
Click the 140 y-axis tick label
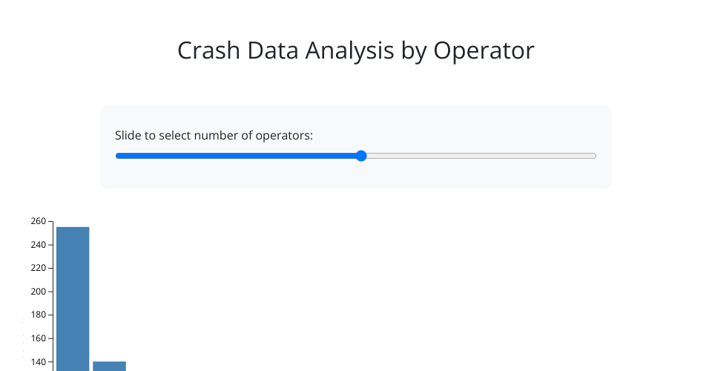[x=39, y=362]
